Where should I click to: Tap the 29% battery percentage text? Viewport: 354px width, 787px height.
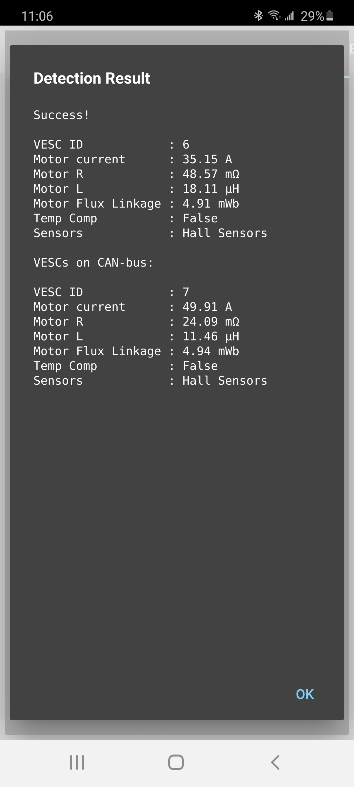pos(312,16)
